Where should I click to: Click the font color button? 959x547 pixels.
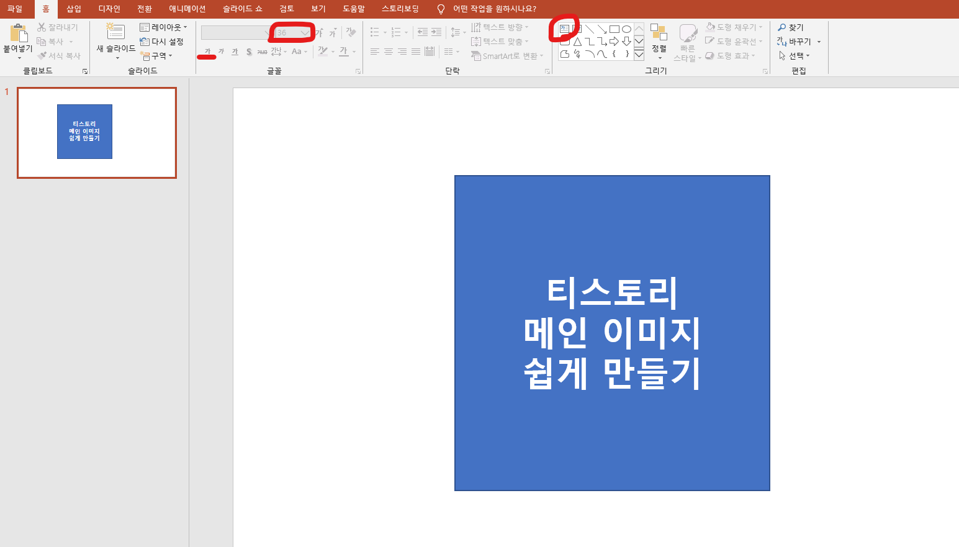click(344, 52)
